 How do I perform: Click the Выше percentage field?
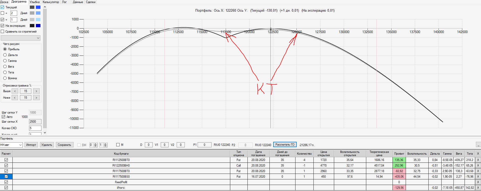point(26,91)
